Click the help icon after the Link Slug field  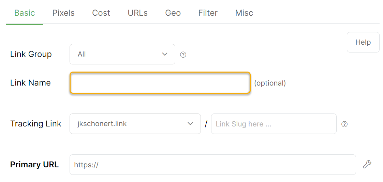point(344,124)
